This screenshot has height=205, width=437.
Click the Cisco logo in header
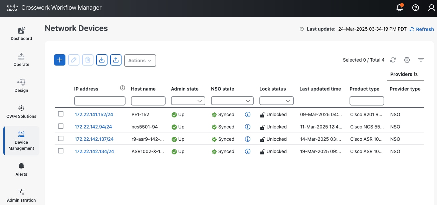point(12,8)
